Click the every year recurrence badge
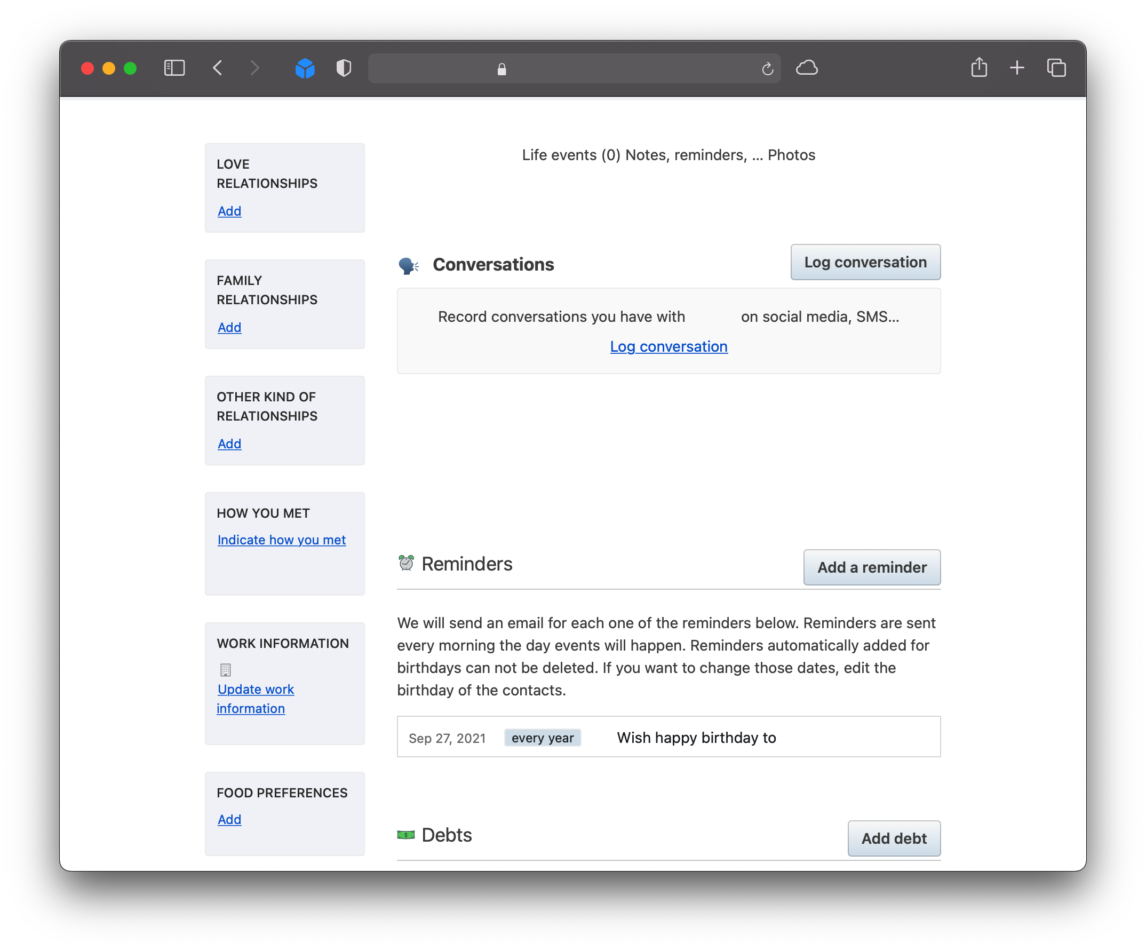1146x950 pixels. point(543,737)
